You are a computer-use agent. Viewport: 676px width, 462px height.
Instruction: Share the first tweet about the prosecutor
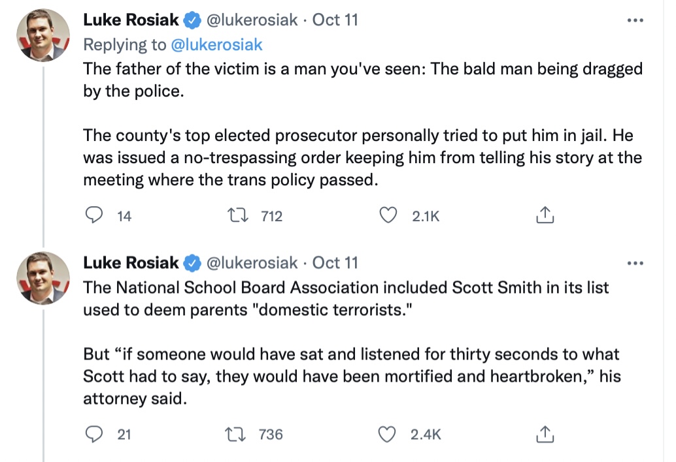pos(545,215)
